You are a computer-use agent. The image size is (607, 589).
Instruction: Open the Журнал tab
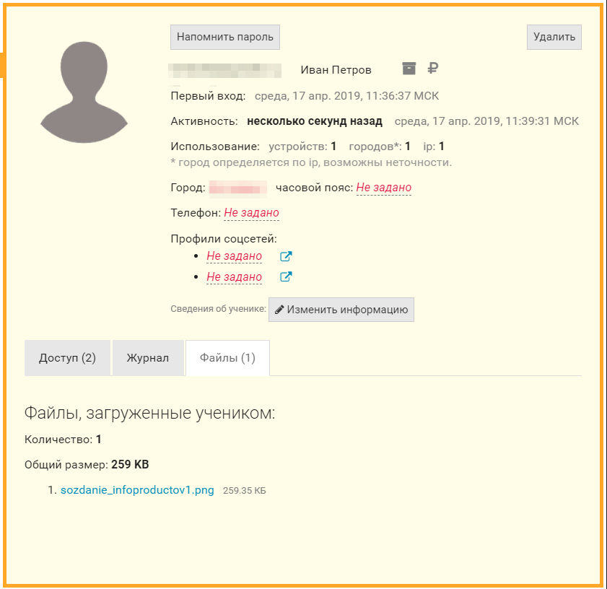coord(147,358)
